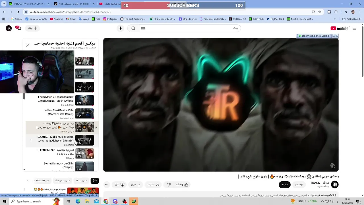This screenshot has height=205, width=364.
Task: Open Chrome media controls icon
Action: [346, 12]
